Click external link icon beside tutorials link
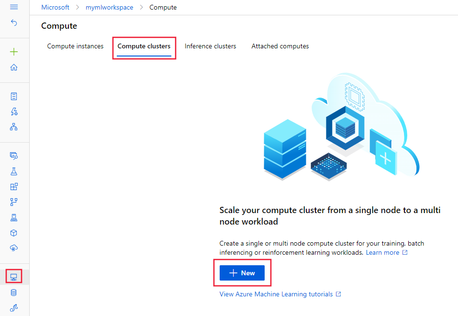This screenshot has width=458, height=316. (338, 294)
